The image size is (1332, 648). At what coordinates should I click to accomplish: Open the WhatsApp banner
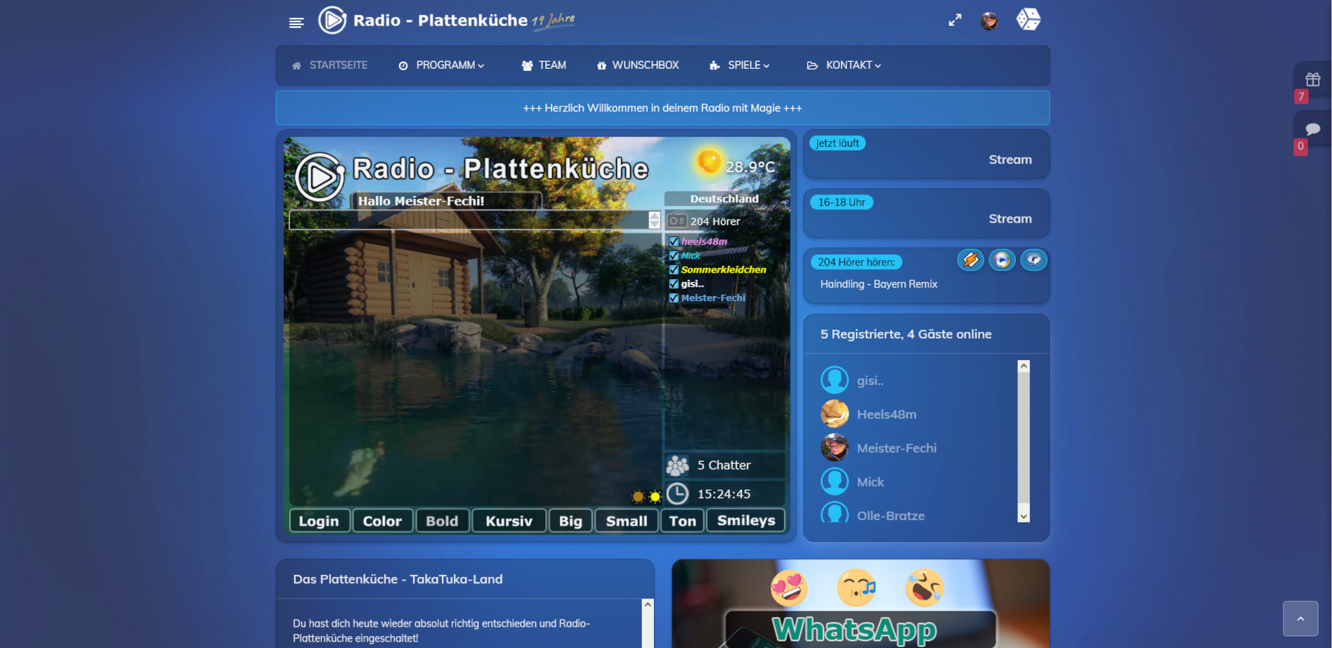[861, 604]
